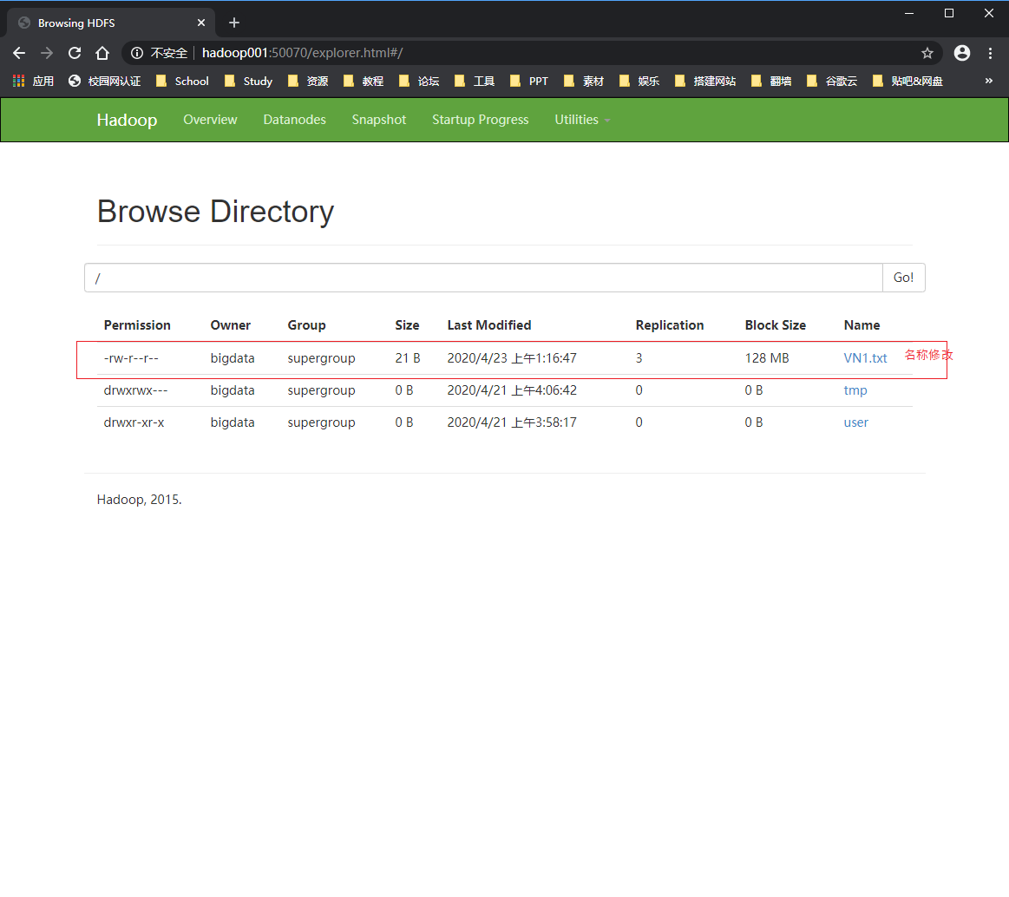1009x897 pixels.
Task: Open the 翻墙 bookmark folder
Action: pos(771,81)
